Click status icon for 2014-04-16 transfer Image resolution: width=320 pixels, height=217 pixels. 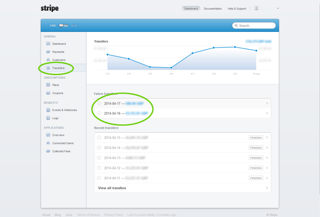(99, 113)
